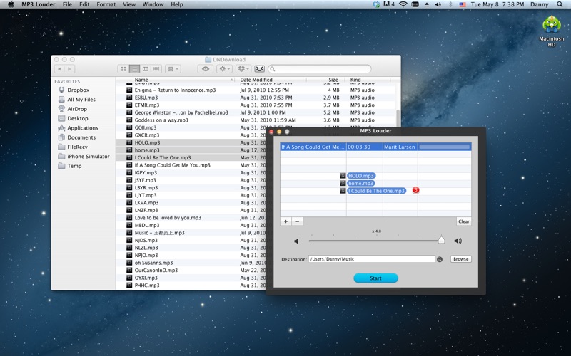Select Applications in Finder sidebar

tap(83, 128)
